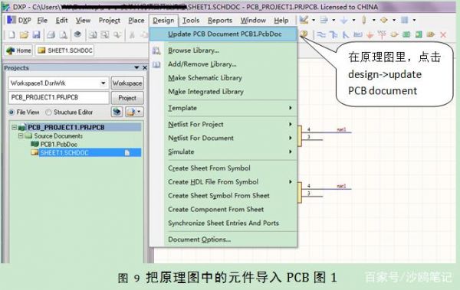Switch to the Home tab

click(x=18, y=51)
